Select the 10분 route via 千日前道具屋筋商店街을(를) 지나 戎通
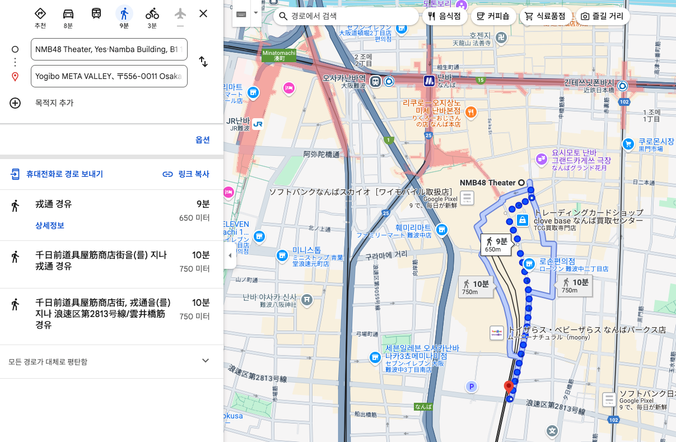Image resolution: width=676 pixels, height=442 pixels. point(111,264)
